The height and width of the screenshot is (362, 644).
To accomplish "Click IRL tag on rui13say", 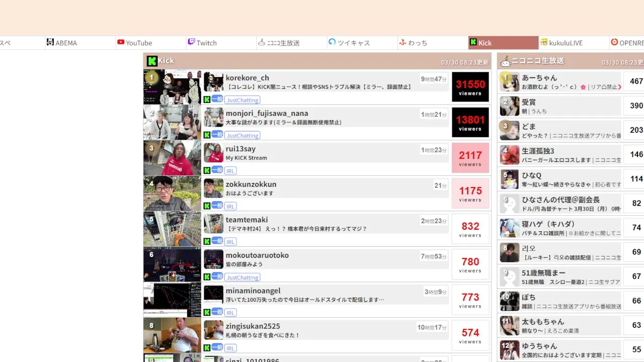I will 230,171.
